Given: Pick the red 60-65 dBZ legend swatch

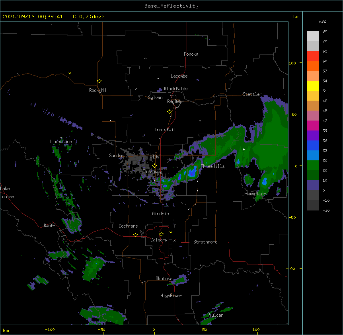Looking at the screenshot, I should 313,56.
